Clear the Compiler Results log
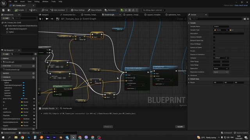Image resolution: width=250 pixels, height=140 pixels. click(180, 127)
